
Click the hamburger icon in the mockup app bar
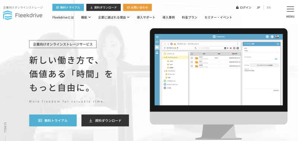point(157,37)
